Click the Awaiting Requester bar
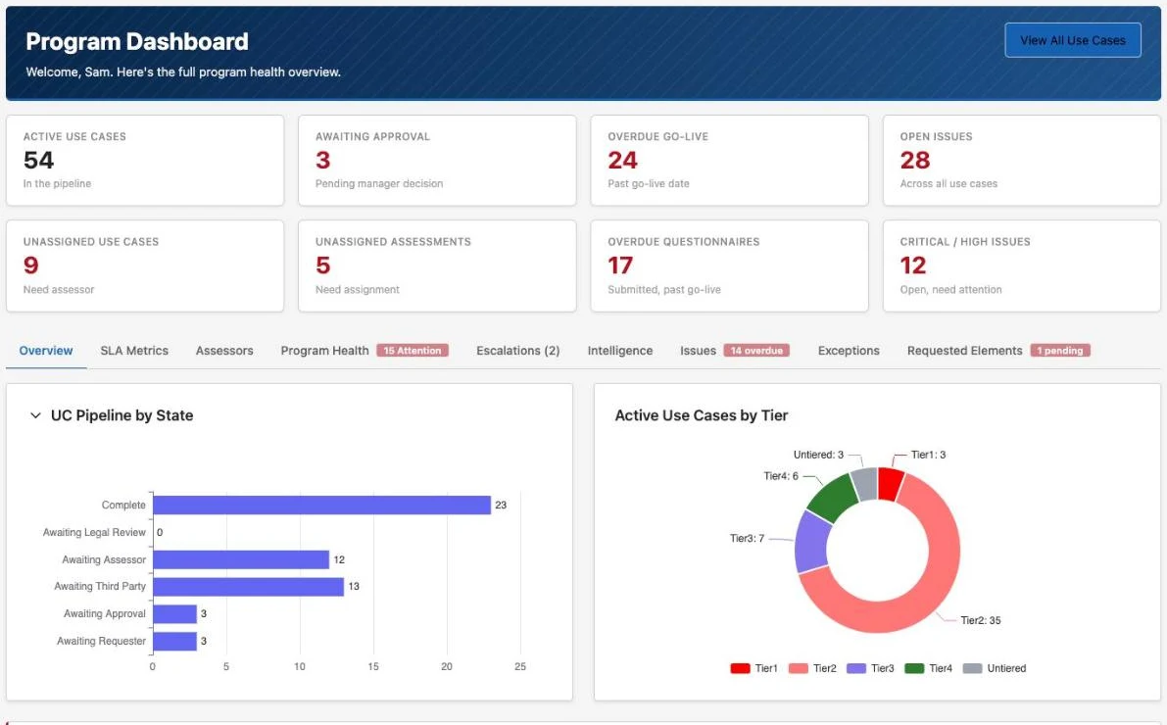This screenshot has width=1167, height=725. point(174,641)
